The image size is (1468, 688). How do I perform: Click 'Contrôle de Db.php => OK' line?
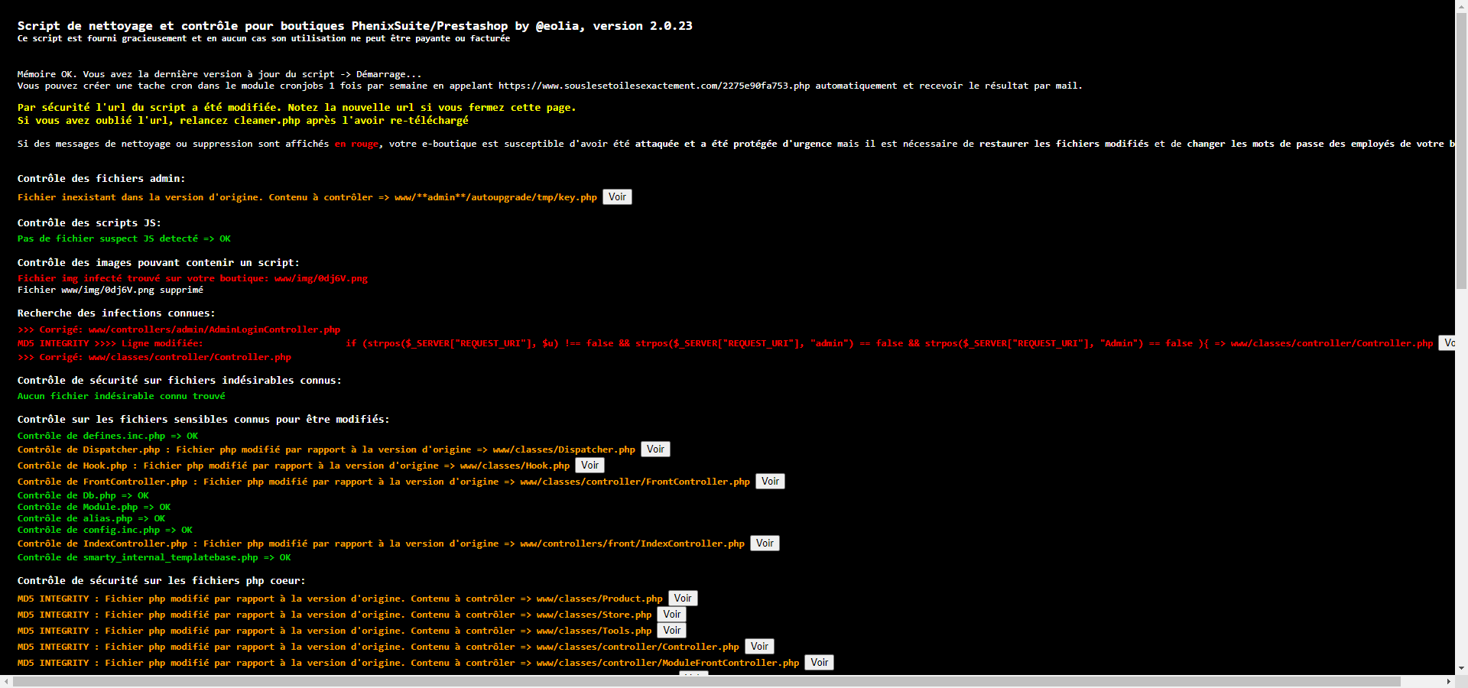point(83,495)
